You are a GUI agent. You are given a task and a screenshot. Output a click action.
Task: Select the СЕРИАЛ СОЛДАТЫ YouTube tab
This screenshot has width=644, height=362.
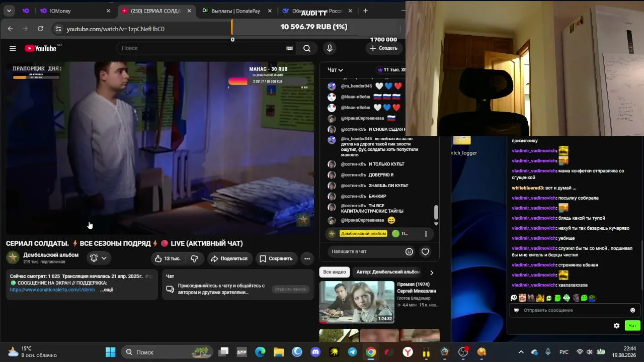coord(156,11)
